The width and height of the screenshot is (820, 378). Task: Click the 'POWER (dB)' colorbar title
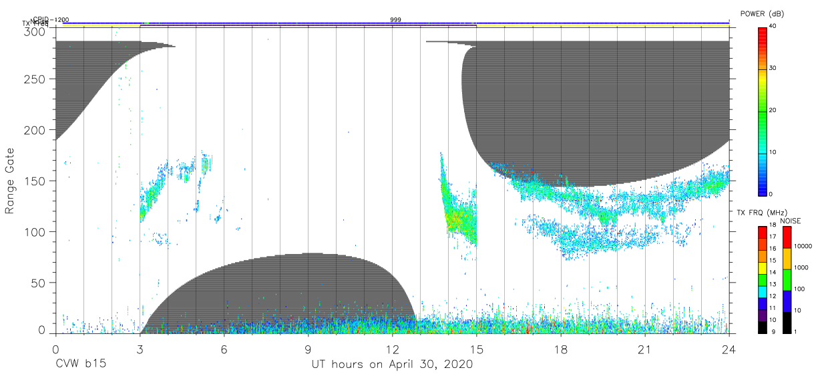pyautogui.click(x=763, y=14)
